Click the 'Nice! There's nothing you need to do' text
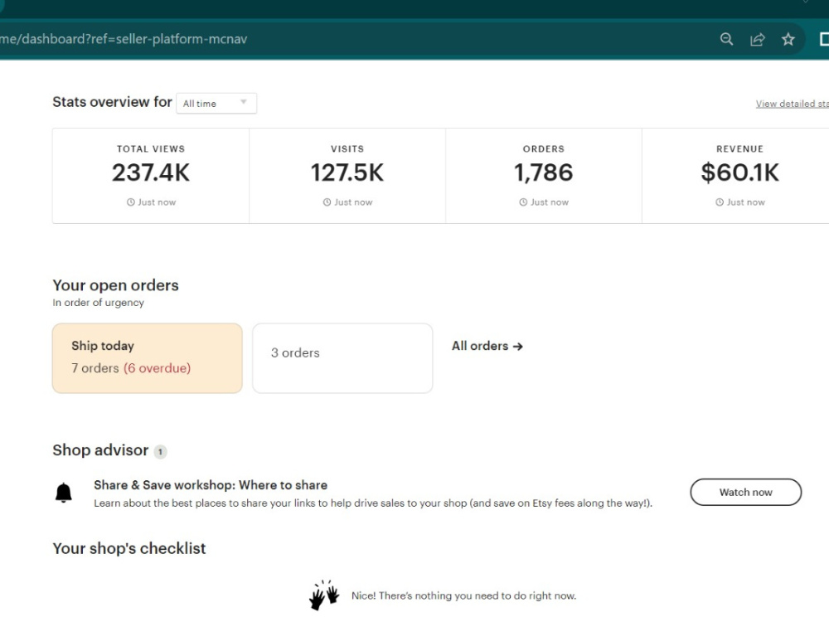 pyautogui.click(x=463, y=595)
